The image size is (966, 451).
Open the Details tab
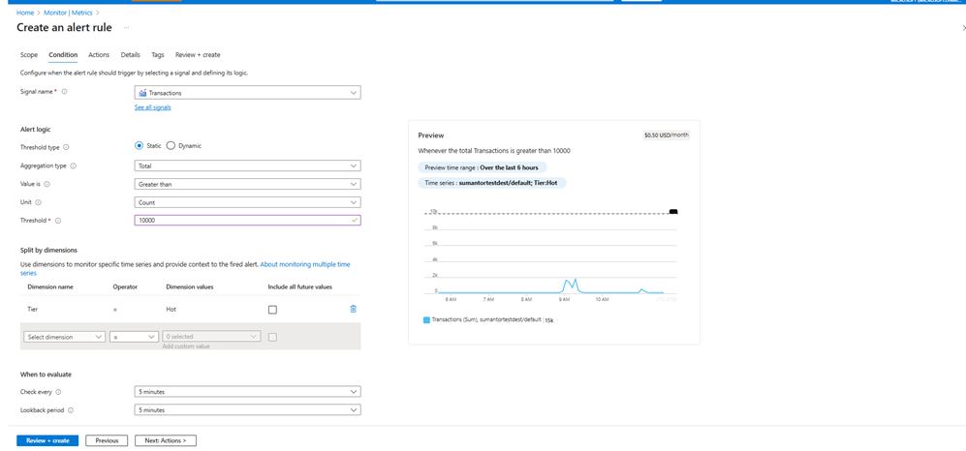(x=131, y=55)
